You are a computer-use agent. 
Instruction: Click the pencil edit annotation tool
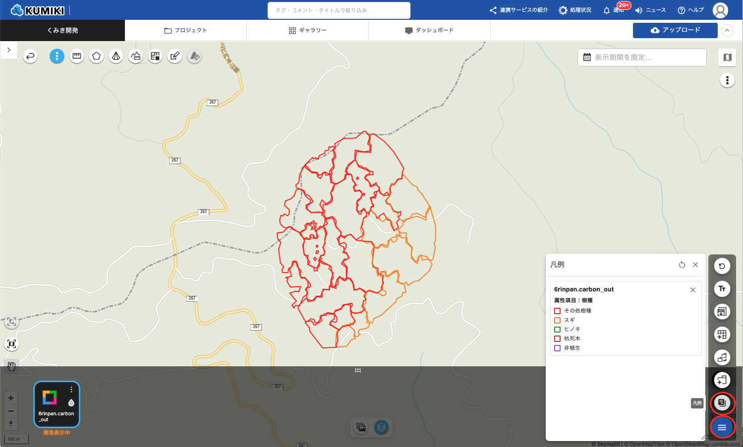point(175,56)
